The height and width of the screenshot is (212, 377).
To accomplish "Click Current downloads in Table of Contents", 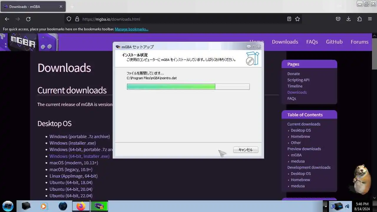I will pos(304,124).
